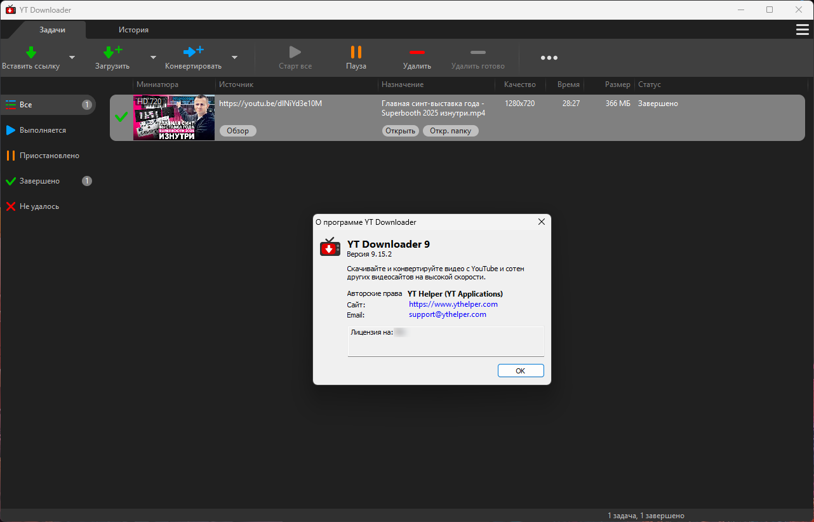Switch to the История tab

133,30
